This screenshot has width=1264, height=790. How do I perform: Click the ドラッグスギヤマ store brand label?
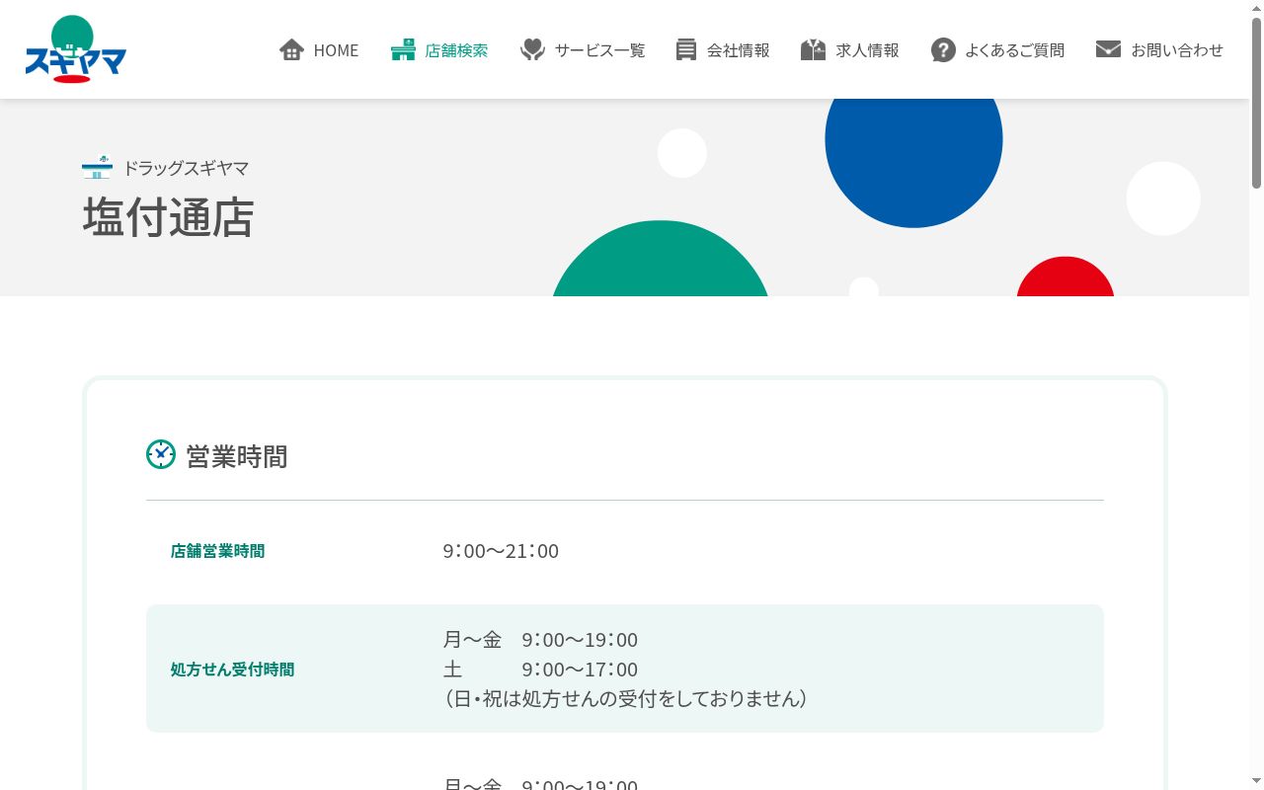tap(186, 168)
